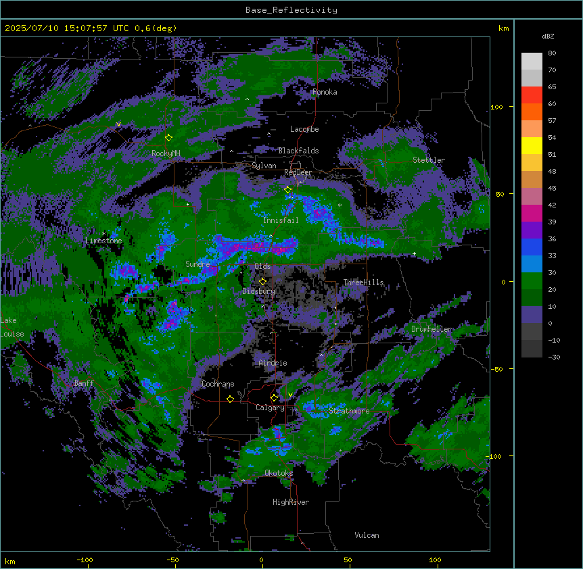Click the purple 36–39 dBZ legend swatch

(532, 230)
